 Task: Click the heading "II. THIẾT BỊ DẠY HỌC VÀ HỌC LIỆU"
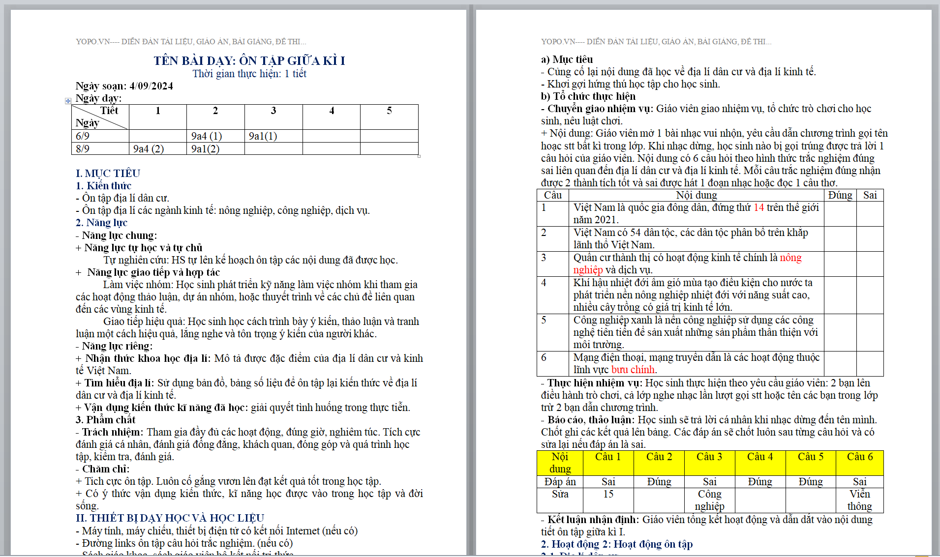170,518
